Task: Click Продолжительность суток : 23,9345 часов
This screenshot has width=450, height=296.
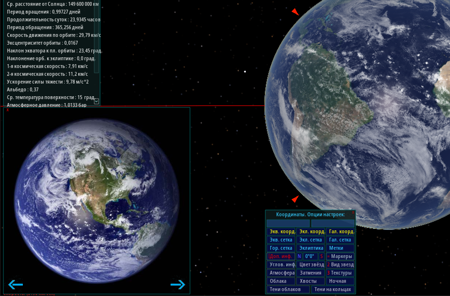Action: (x=53, y=20)
